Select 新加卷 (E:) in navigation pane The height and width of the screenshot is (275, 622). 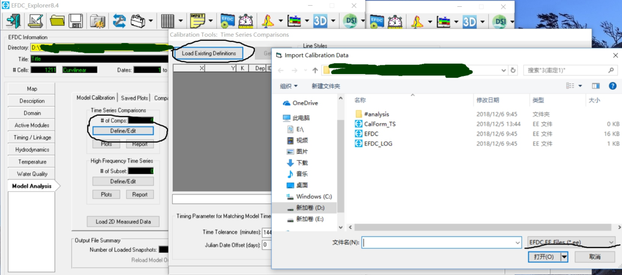coord(310,219)
